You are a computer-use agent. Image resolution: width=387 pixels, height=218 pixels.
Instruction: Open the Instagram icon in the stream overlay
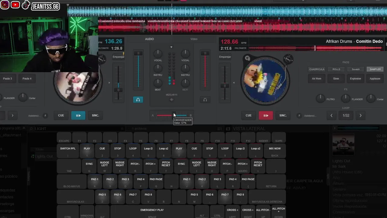click(x=5, y=5)
